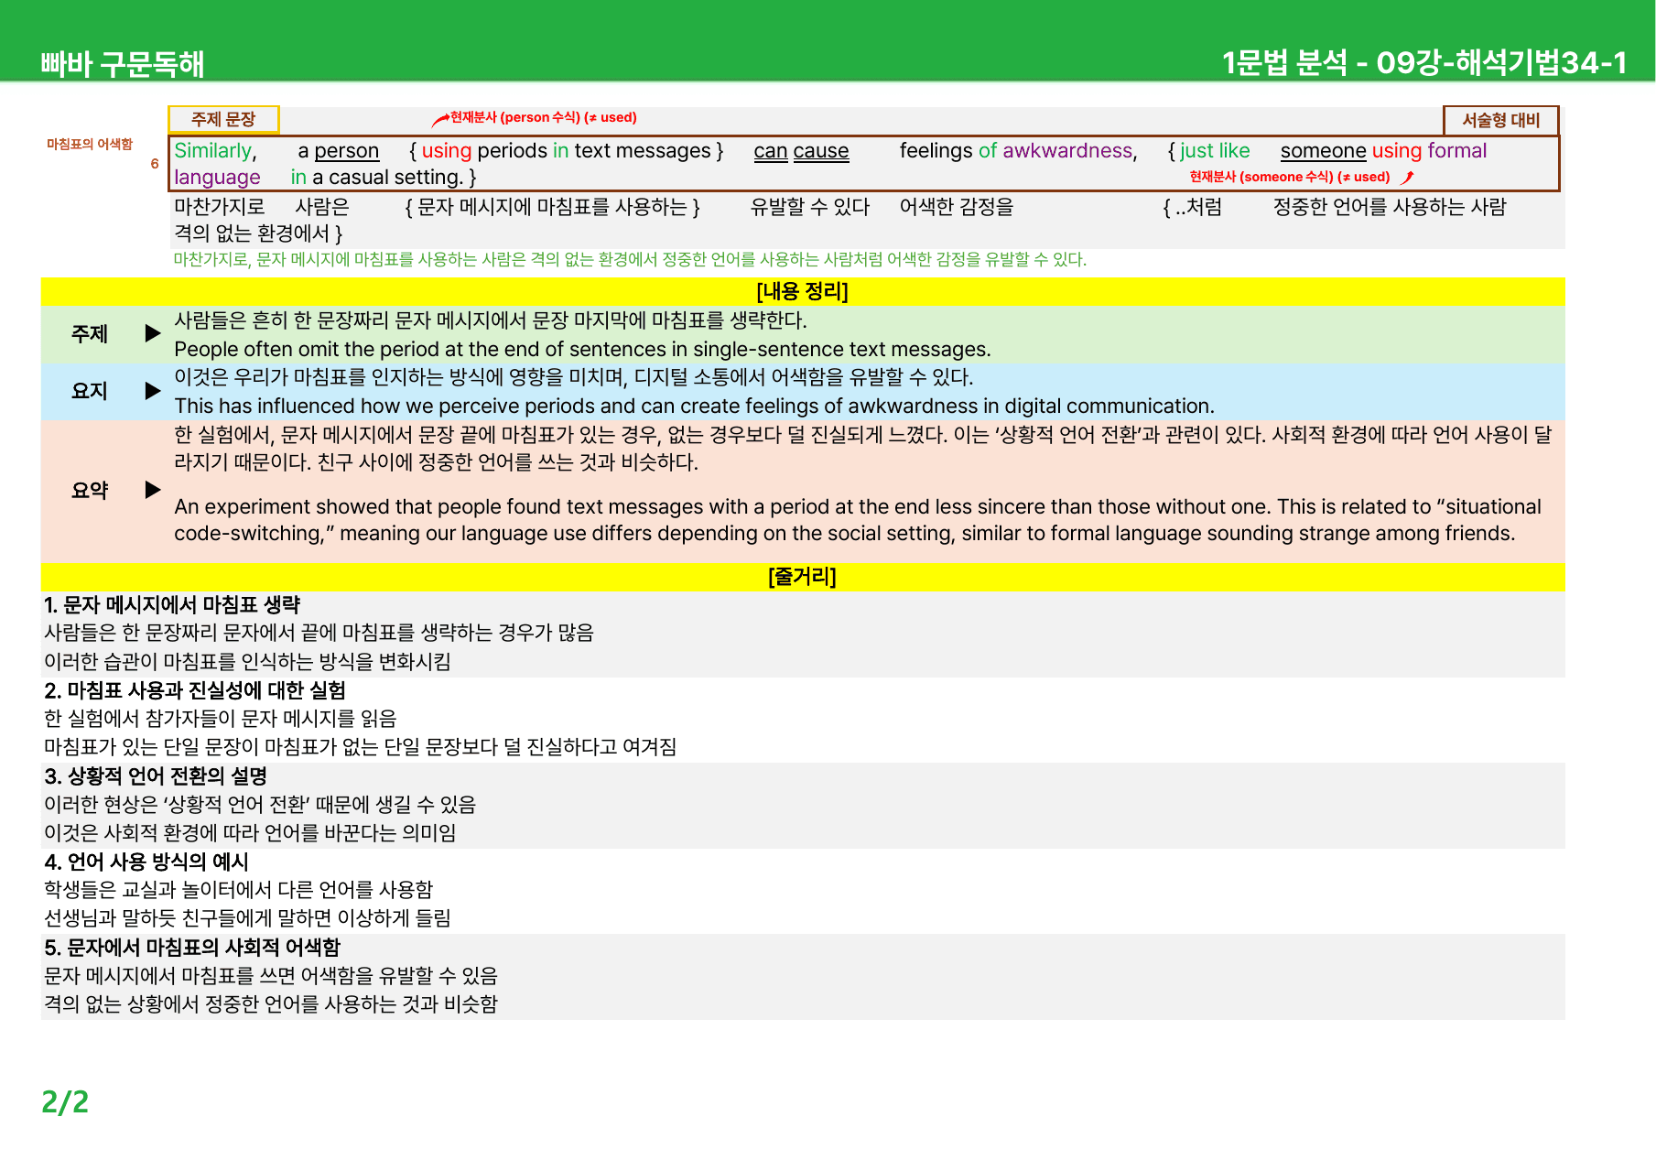The width and height of the screenshot is (1656, 1171).
Task: Click the triangle arrow beside '요약'
Action: tap(153, 490)
